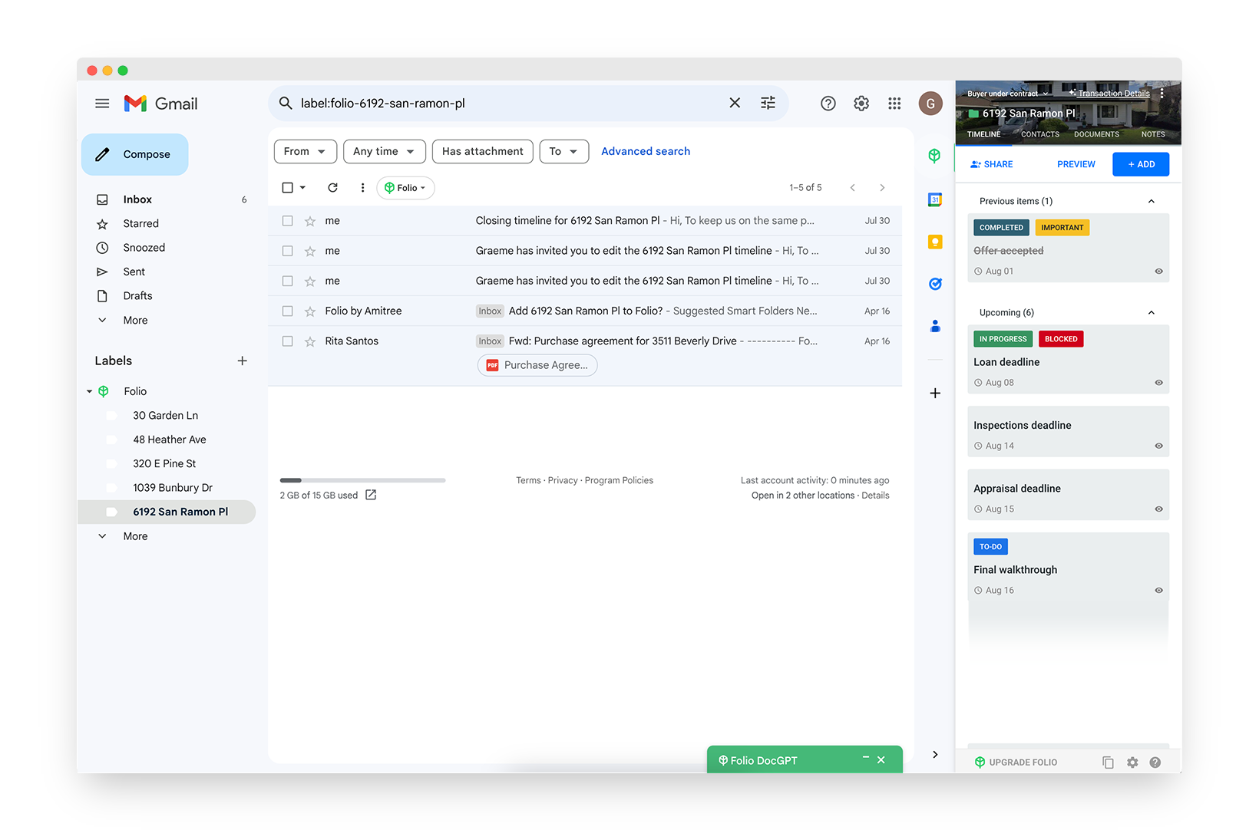The image size is (1259, 830).
Task: Select the Folio by Amitree email checkbox
Action: pyautogui.click(x=287, y=311)
